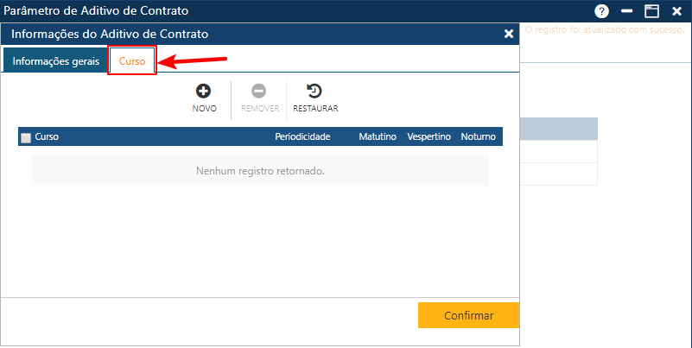
Task: Close the Parâmetro de Aditivo de Contrato window
Action: [x=677, y=11]
